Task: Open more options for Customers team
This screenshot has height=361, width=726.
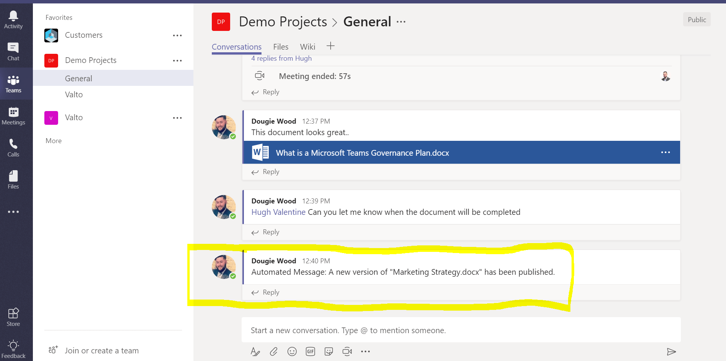Action: pyautogui.click(x=177, y=35)
